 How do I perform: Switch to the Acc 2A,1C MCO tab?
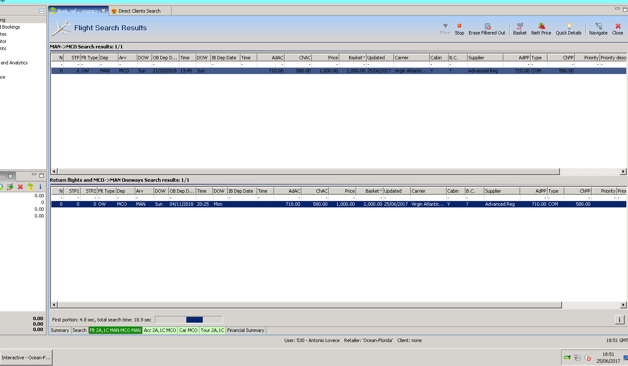pyautogui.click(x=160, y=330)
